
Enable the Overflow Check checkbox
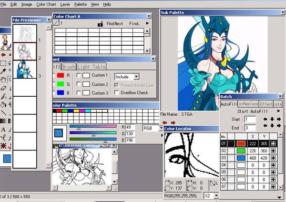(117, 93)
